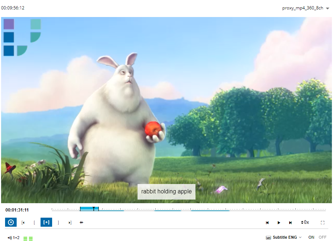Click the add segment [+] button
The width and height of the screenshot is (333, 247).
46,222
